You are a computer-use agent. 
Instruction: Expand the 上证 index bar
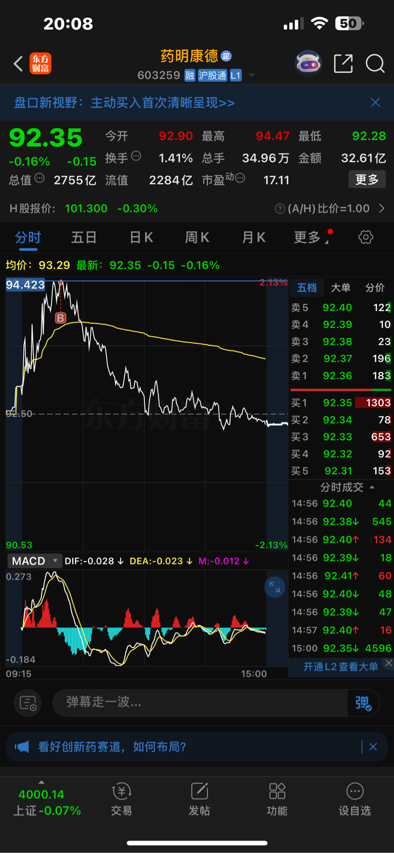point(42,782)
